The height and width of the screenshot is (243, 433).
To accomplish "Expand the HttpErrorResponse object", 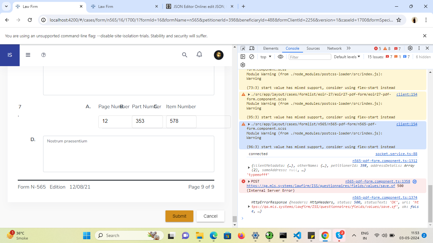I will click(x=249, y=207).
